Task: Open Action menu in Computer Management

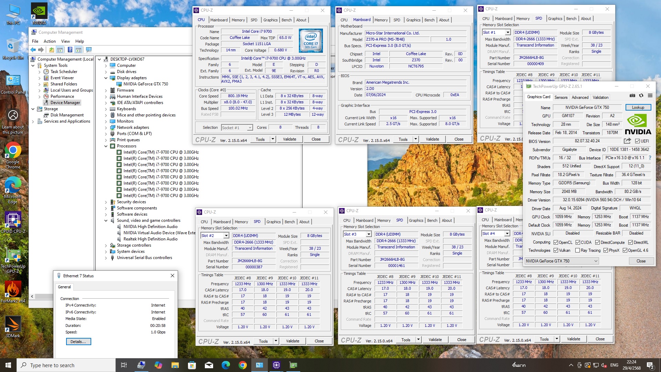Action: (50, 41)
